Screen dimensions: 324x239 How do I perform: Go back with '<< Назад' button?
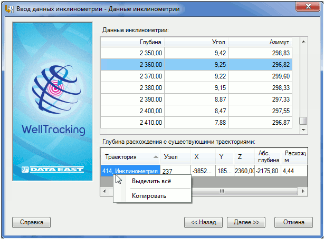tap(203, 222)
